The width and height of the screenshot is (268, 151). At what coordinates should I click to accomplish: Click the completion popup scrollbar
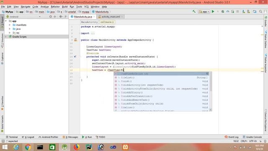pos(211,82)
